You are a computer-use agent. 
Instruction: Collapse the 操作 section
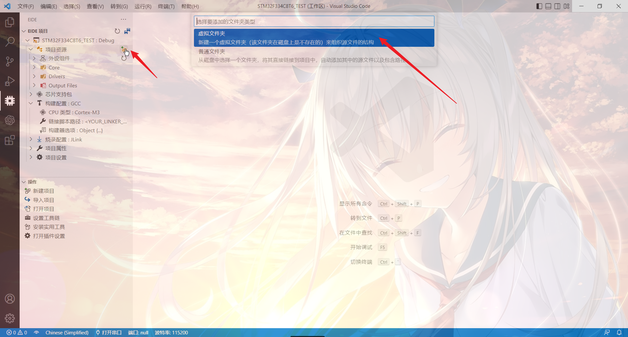[24, 182]
